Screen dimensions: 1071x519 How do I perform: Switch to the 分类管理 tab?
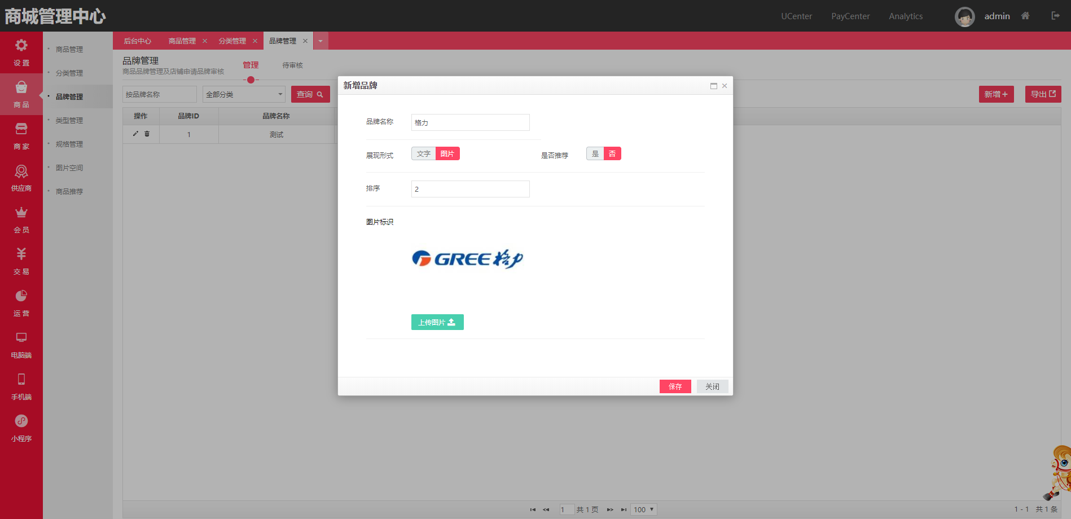[x=232, y=41]
